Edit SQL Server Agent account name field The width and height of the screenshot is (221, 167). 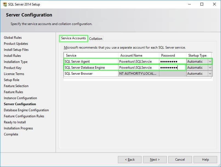pyautogui.click(x=139, y=62)
